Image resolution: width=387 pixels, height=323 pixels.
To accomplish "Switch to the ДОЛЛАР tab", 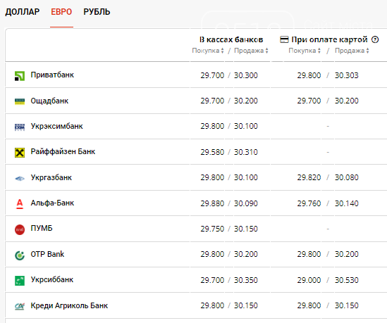I will pyautogui.click(x=23, y=11).
